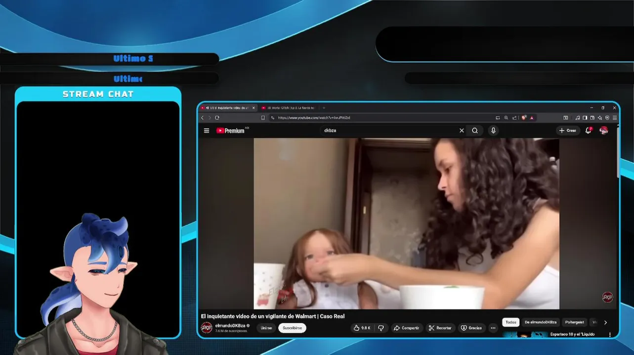Click the Recortar clip button
This screenshot has height=355, width=634.
(440, 328)
